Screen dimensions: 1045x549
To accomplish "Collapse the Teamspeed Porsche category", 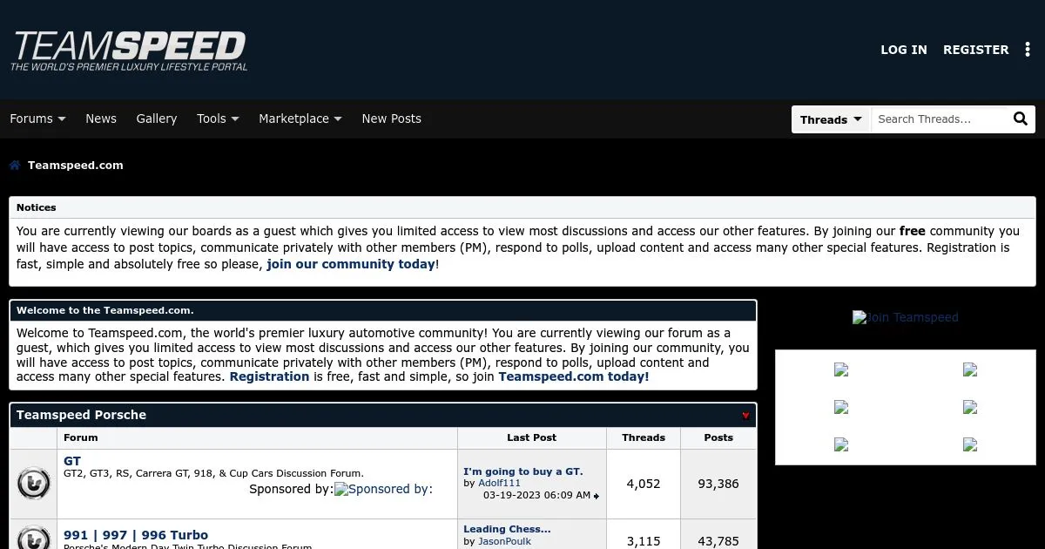I will tap(745, 416).
